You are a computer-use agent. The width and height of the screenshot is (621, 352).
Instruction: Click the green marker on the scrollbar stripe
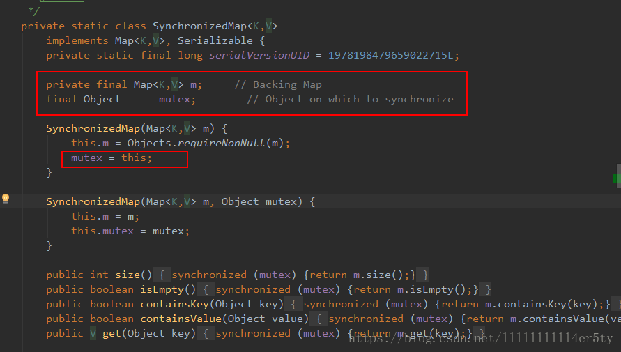[x=617, y=178]
